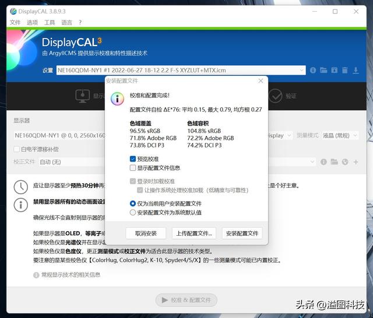Click the 104.8% sRGB volume value

(x=204, y=131)
